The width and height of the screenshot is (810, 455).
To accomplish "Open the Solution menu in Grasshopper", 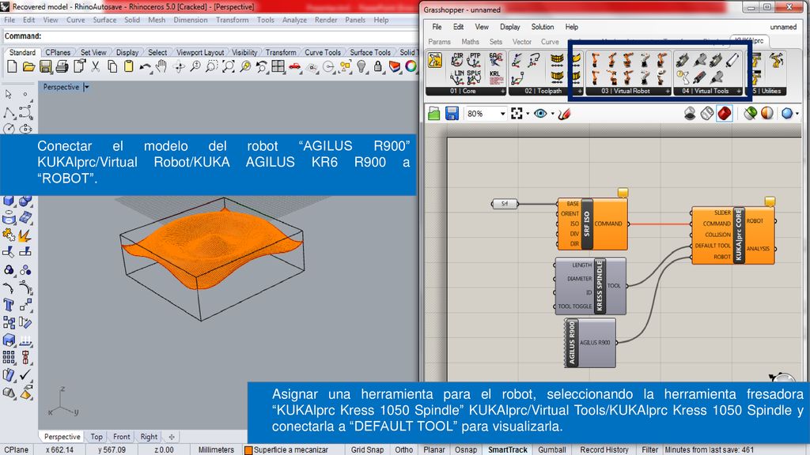I will (543, 27).
